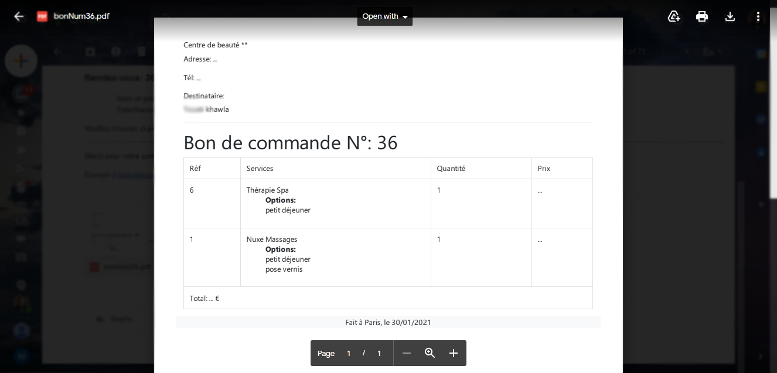Click the red PDF icon beside bonNum36.pdf
The height and width of the screenshot is (373, 777).
(42, 16)
